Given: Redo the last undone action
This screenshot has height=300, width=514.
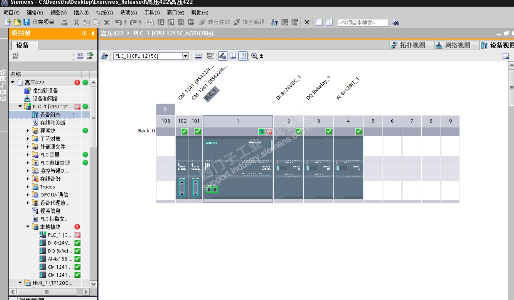Looking at the screenshot, I should [133, 22].
